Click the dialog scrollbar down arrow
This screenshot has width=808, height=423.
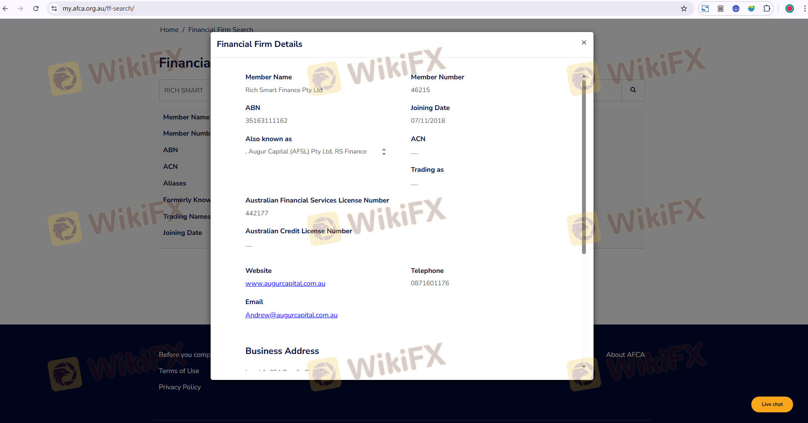[584, 367]
